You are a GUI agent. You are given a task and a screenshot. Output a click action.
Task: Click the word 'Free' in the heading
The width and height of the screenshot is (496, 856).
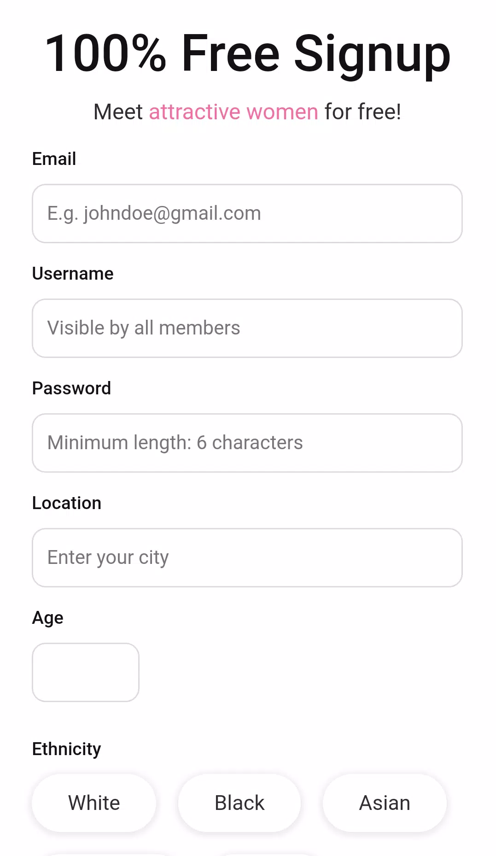(230, 53)
